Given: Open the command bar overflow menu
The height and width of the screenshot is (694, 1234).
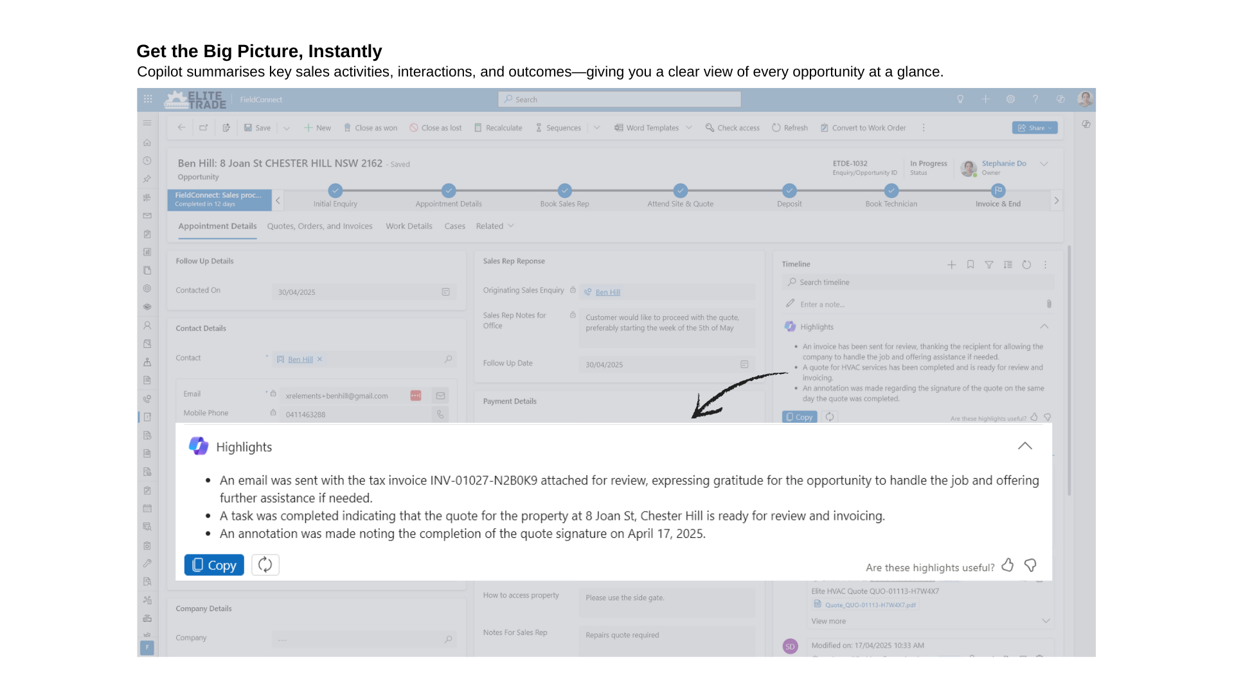Looking at the screenshot, I should tap(924, 127).
